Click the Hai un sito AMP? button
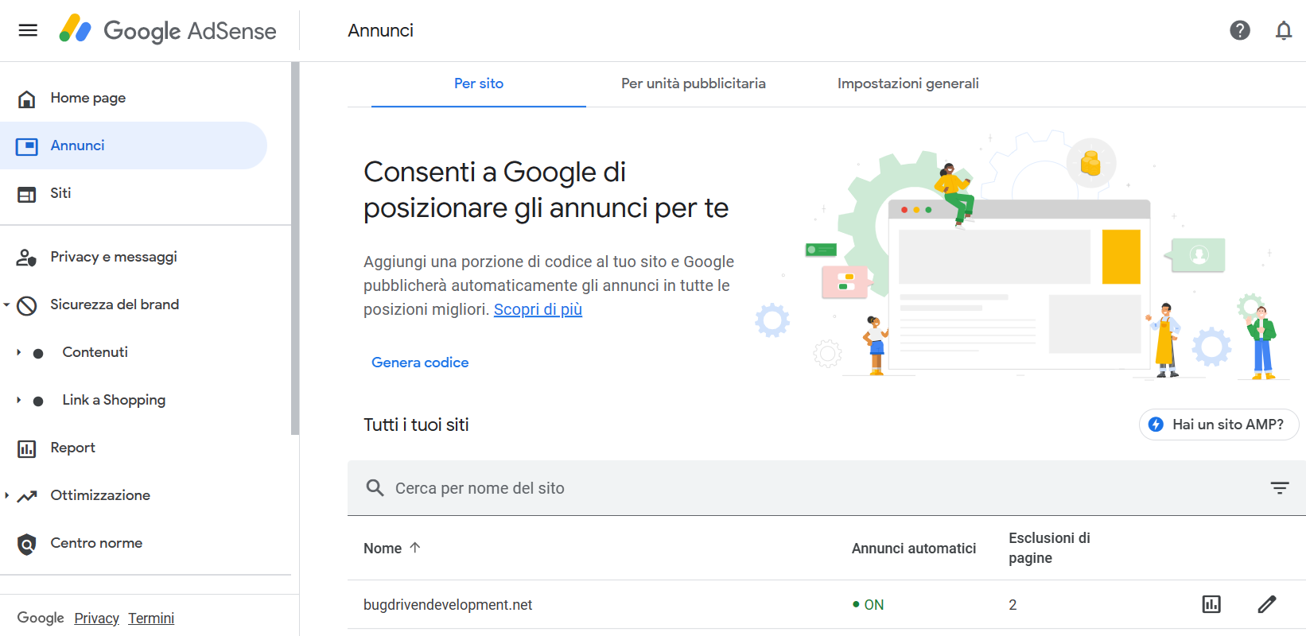The image size is (1306, 636). point(1219,425)
